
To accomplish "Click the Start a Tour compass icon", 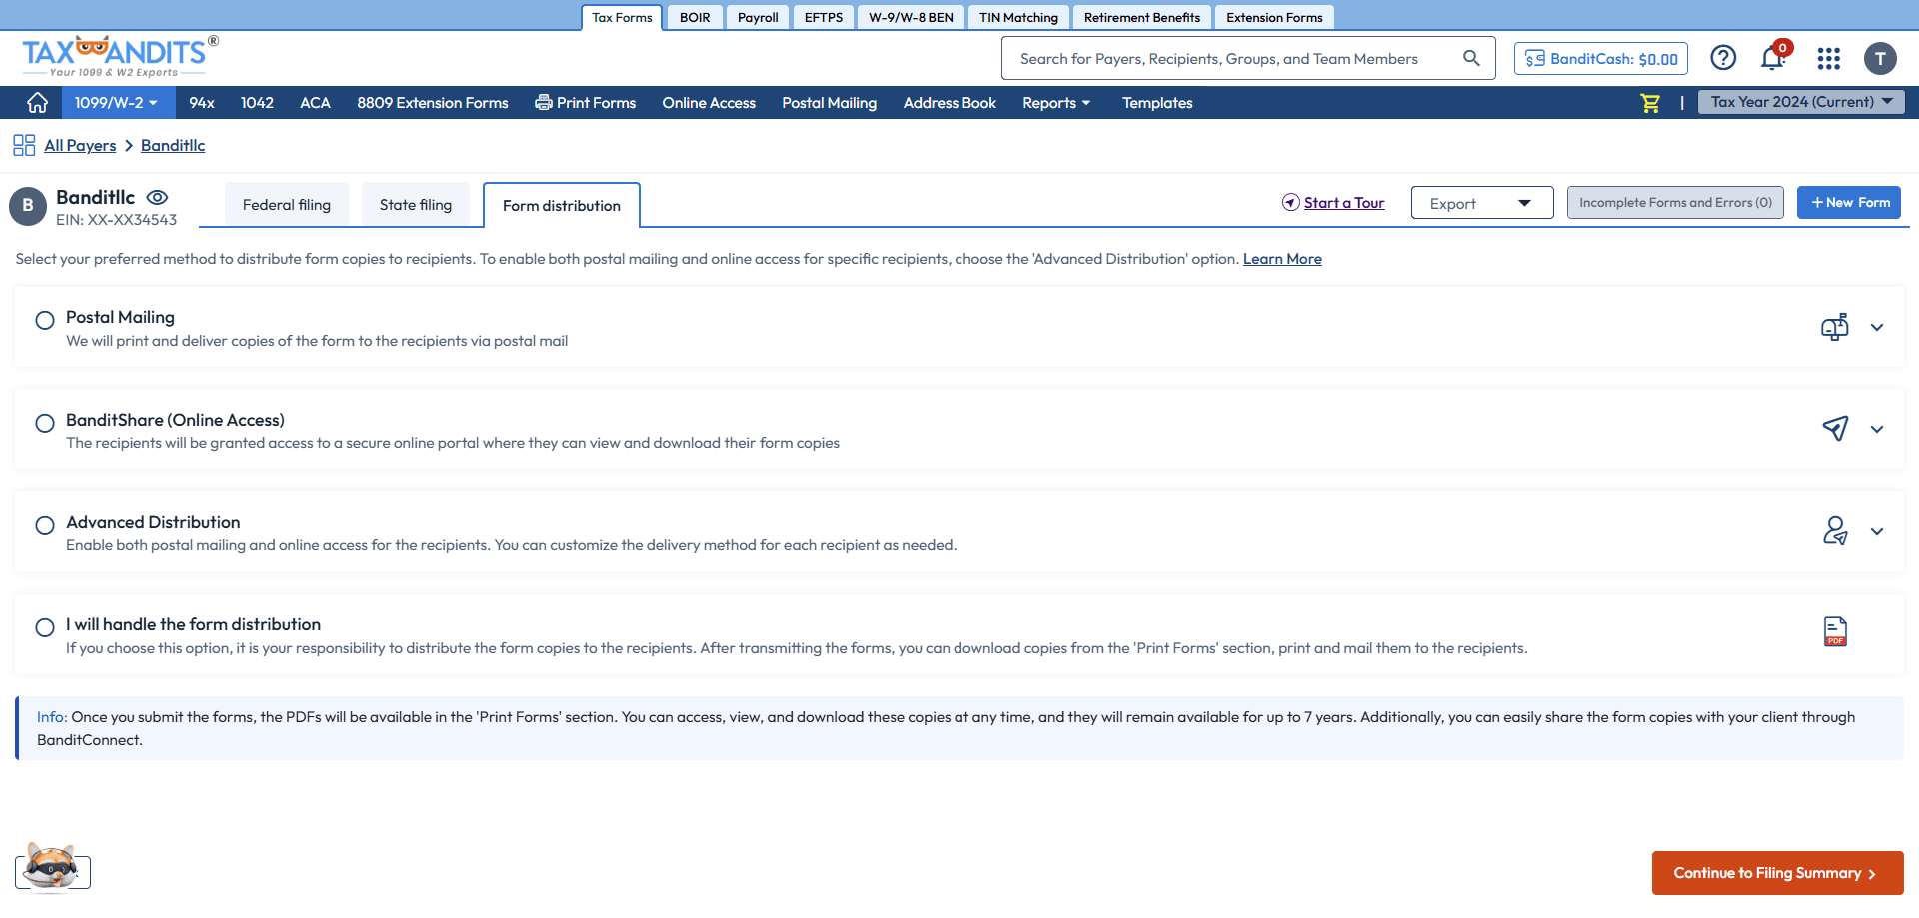I will pos(1291,203).
